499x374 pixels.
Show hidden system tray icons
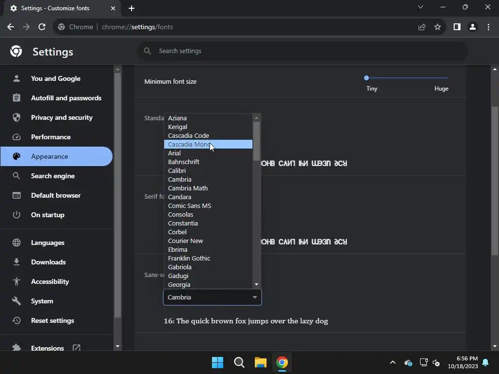(393, 362)
